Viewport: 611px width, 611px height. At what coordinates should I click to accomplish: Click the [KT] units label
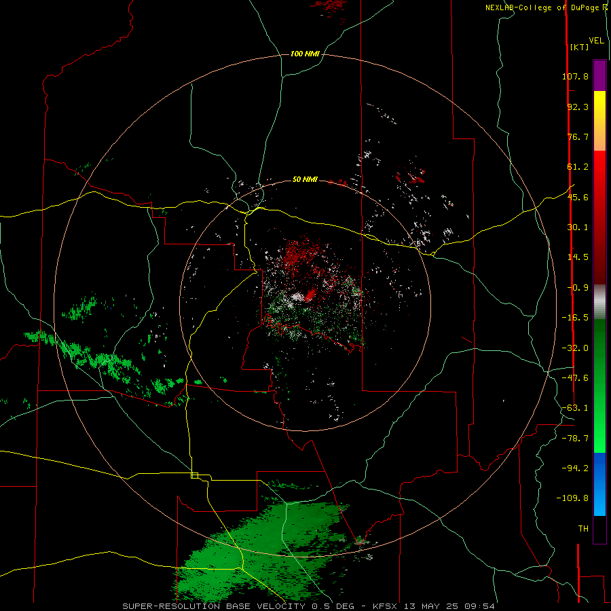[x=580, y=47]
